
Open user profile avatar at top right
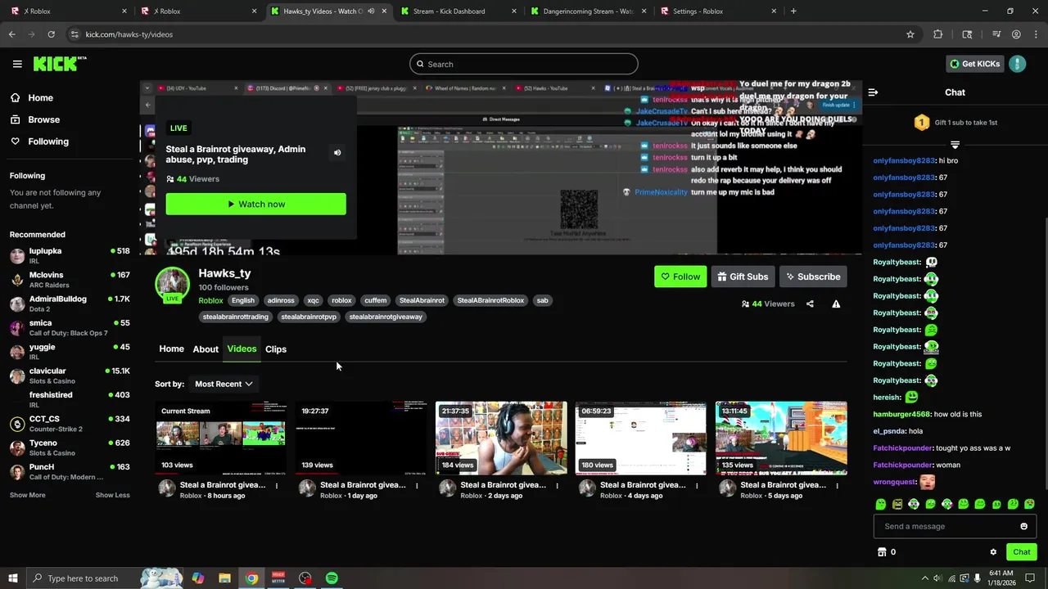1018,64
